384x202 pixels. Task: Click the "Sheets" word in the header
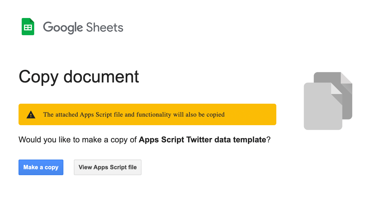click(105, 27)
